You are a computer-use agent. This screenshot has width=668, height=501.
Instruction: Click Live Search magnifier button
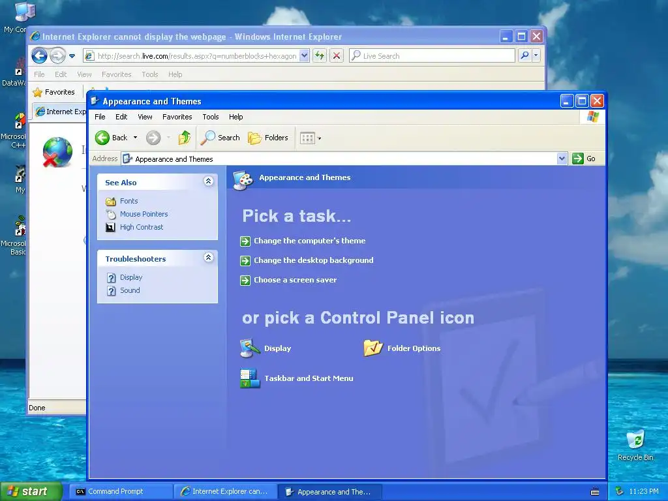pyautogui.click(x=525, y=55)
